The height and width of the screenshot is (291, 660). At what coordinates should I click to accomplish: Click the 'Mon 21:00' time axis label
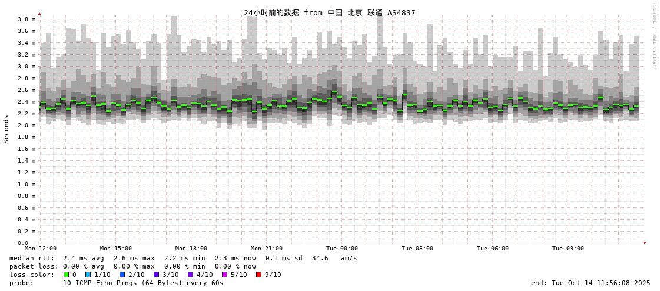pyautogui.click(x=267, y=249)
